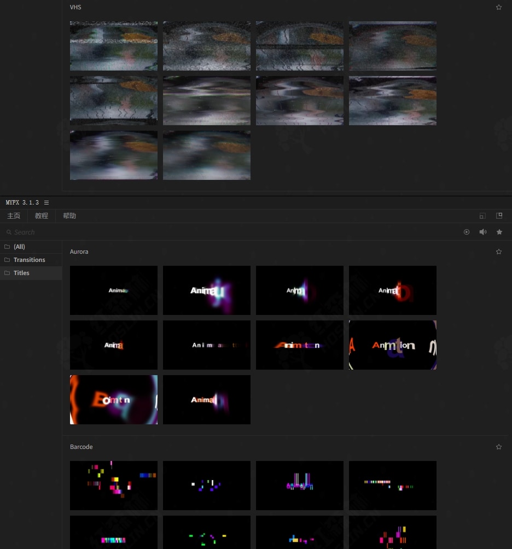Select Aurora preset with red letter glow

[x=393, y=290]
